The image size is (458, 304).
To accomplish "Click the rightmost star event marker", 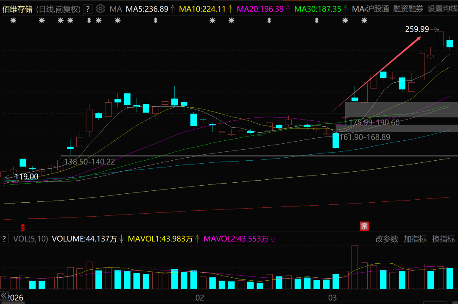I will tap(364, 20).
